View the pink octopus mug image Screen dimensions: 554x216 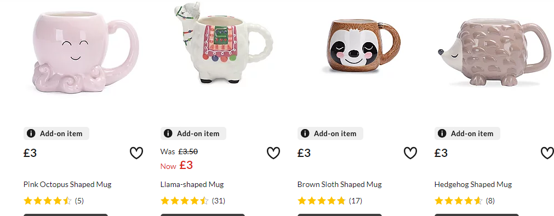tap(83, 52)
